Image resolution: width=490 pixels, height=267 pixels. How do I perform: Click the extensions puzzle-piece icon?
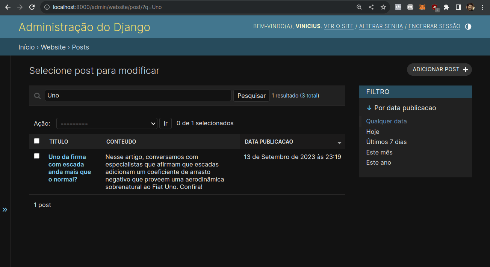point(447,7)
